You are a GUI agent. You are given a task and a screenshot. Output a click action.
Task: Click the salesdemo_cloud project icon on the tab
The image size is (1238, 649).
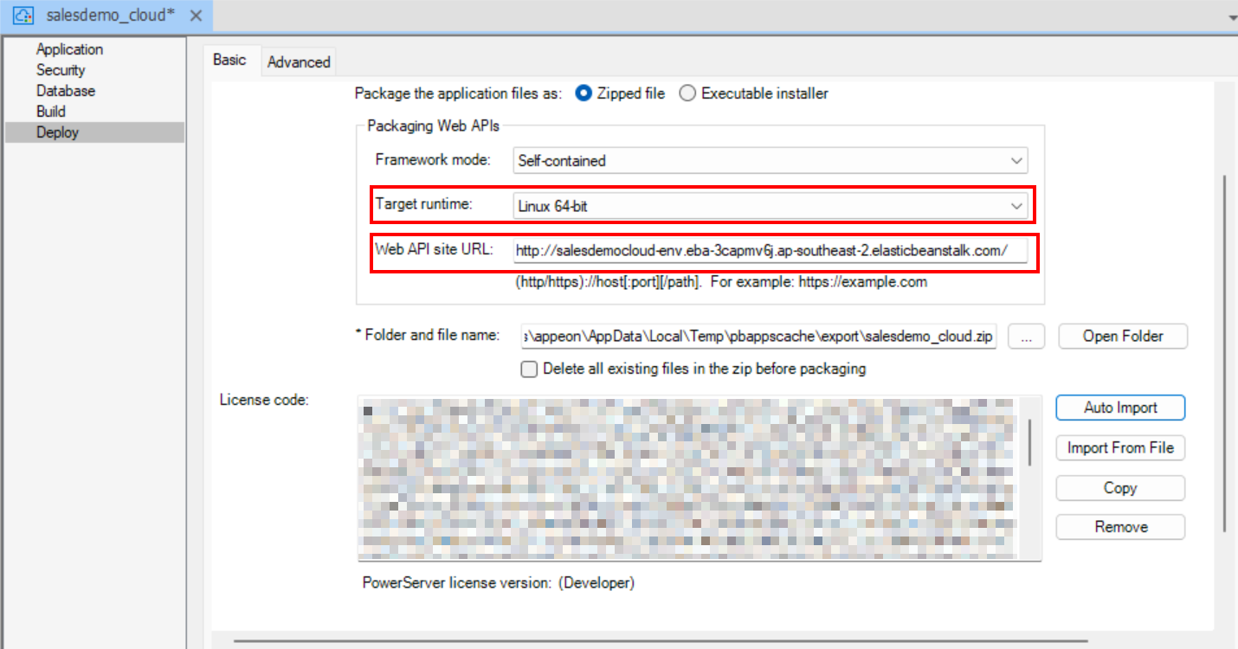click(x=23, y=15)
